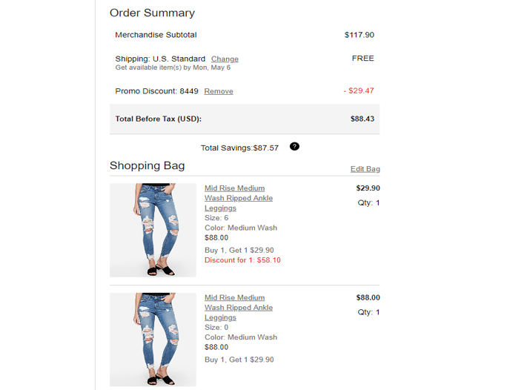This screenshot has height=390, width=510.
Task: Click the Total Before Tax amount $88.43
Action: click(362, 119)
